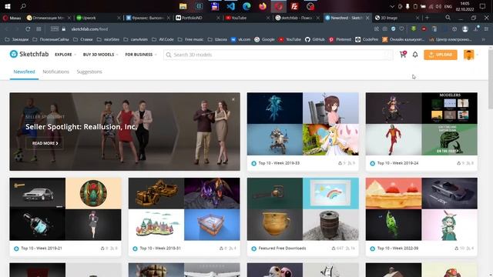This screenshot has width=493, height=277.
Task: Click the padlock icon in address bar
Action: point(64,29)
